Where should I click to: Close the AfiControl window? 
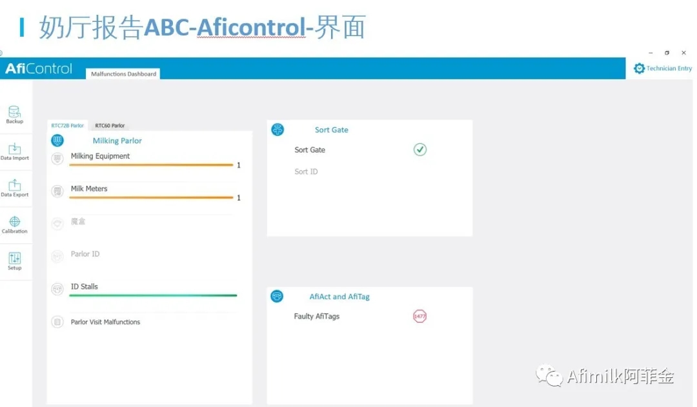point(683,53)
